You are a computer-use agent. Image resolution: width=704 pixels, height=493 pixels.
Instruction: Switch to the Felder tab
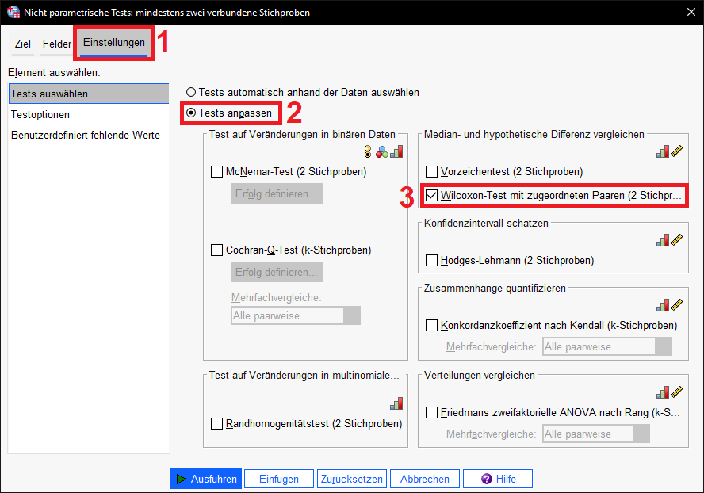click(x=56, y=44)
